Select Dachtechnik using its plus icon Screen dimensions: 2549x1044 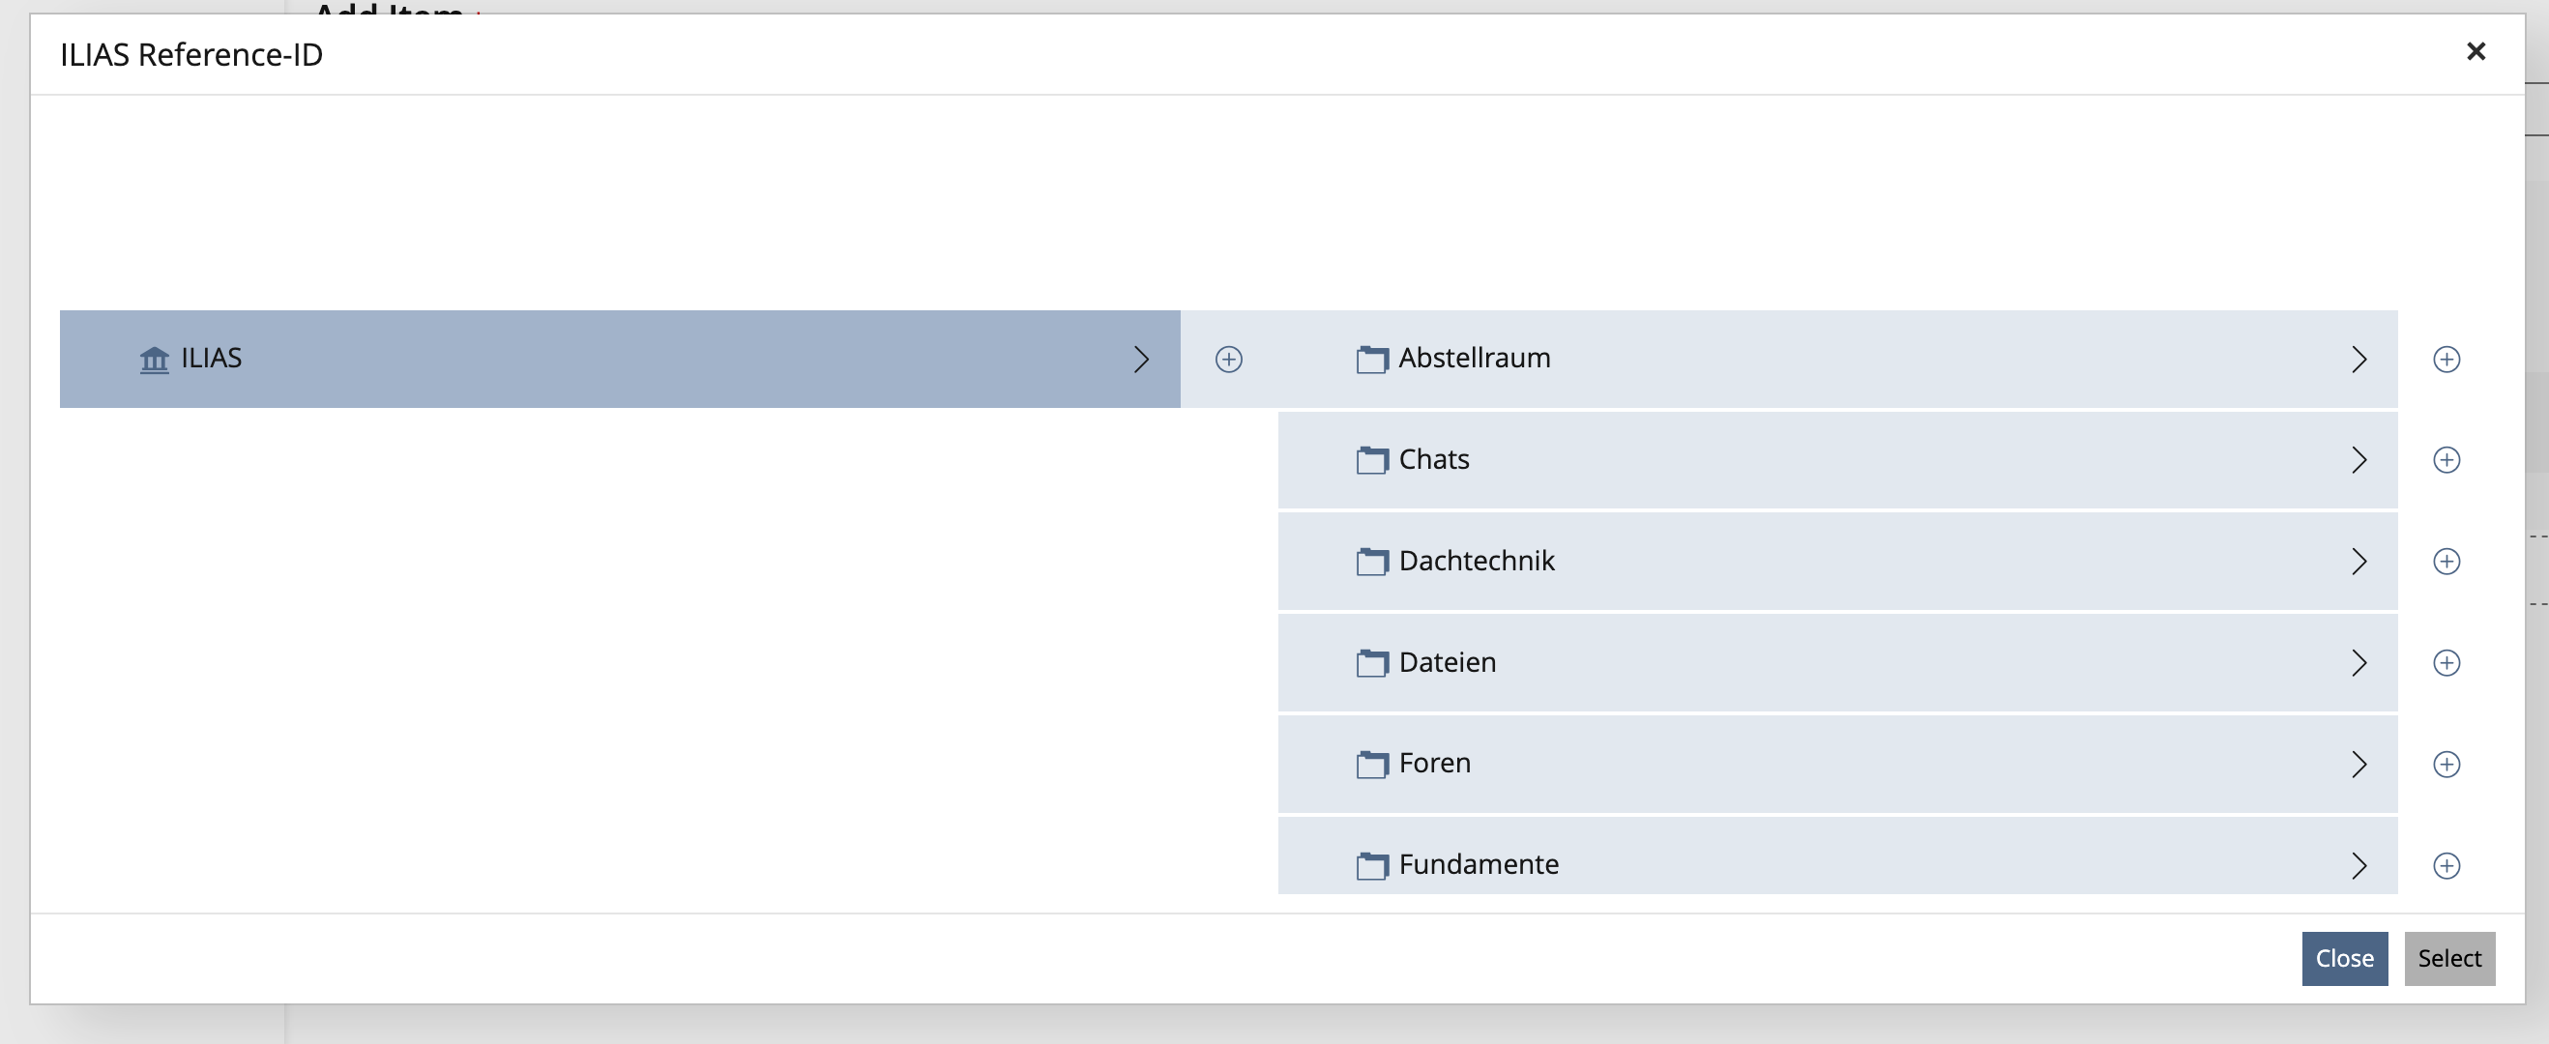tap(2446, 562)
